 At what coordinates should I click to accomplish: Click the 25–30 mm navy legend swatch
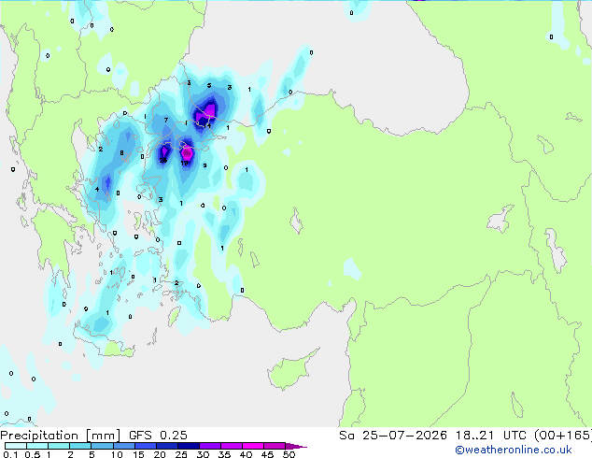pyautogui.click(x=189, y=446)
